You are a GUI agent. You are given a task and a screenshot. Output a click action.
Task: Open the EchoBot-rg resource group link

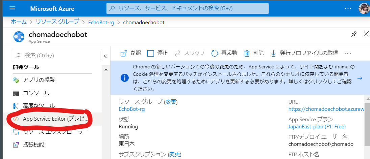click(x=132, y=109)
